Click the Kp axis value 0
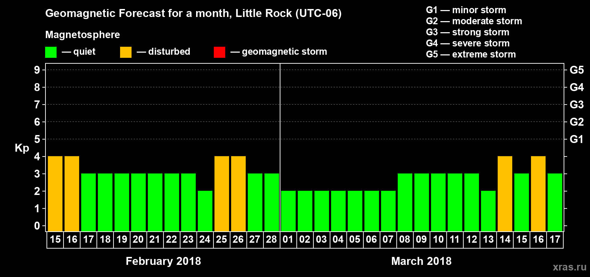This screenshot has height=277, width=590. [x=37, y=226]
